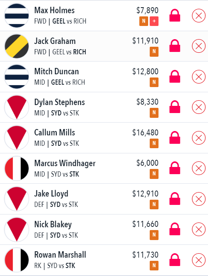Toggle the lock icon for Mitch Duncan

(174, 77)
